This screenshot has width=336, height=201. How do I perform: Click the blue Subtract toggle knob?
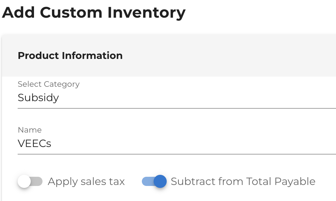coord(160,181)
